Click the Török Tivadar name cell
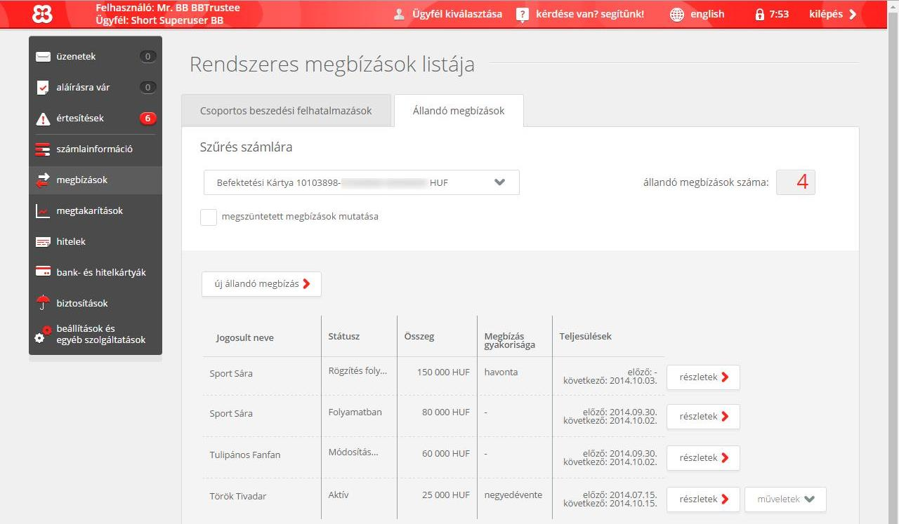Viewport: 899px width, 524px height. [238, 497]
